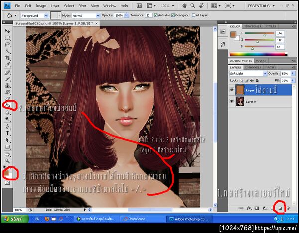Select the Healing Brush tool
Viewport: 299px width, 233px height.
click(7, 72)
